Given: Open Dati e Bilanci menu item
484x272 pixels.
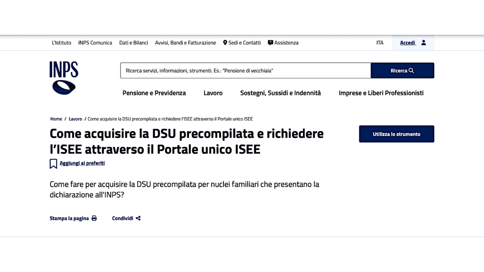Looking at the screenshot, I should click(134, 42).
